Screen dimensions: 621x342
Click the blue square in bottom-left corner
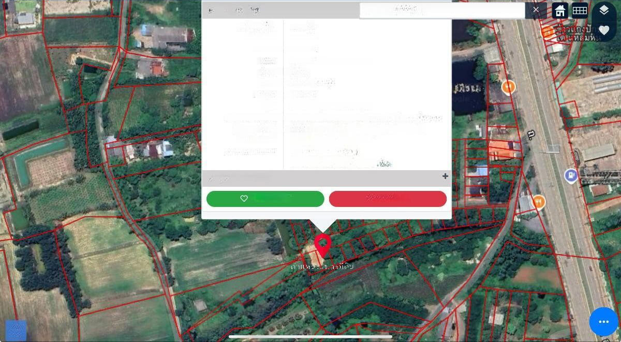click(x=16, y=330)
